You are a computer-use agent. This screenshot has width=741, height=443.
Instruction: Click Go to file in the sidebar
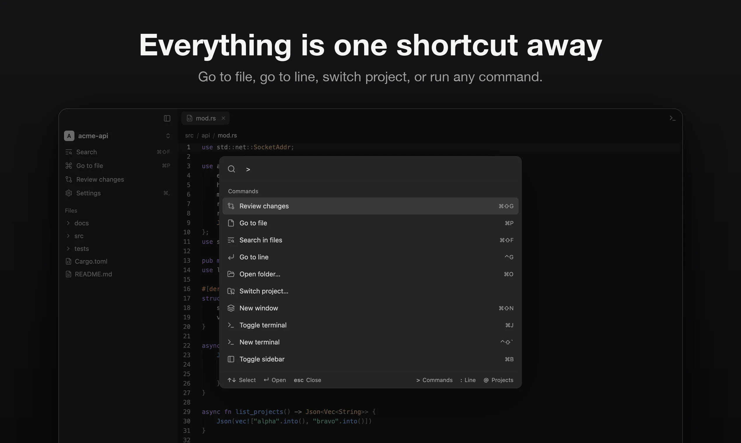(118, 166)
